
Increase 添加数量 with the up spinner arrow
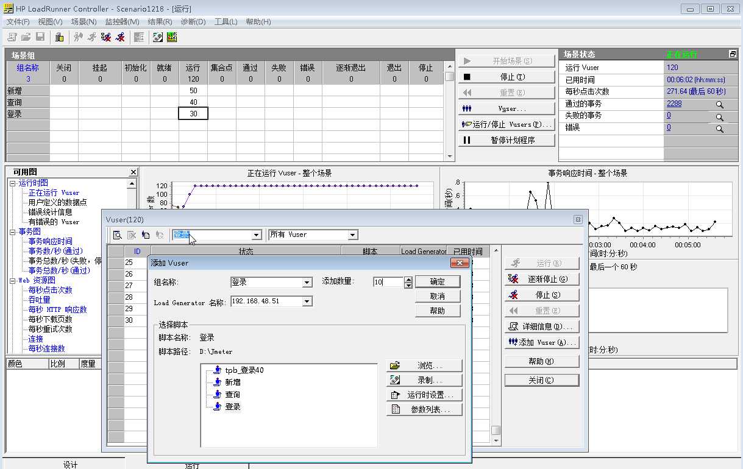point(408,280)
